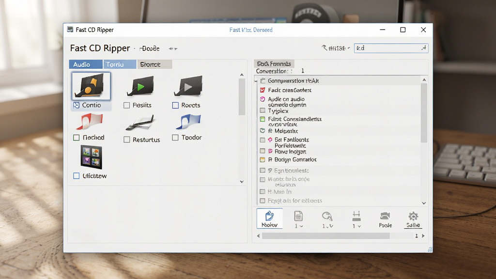The width and height of the screenshot is (496, 279).
Task: Click the arrows icon next to Doode
Action: (173, 49)
